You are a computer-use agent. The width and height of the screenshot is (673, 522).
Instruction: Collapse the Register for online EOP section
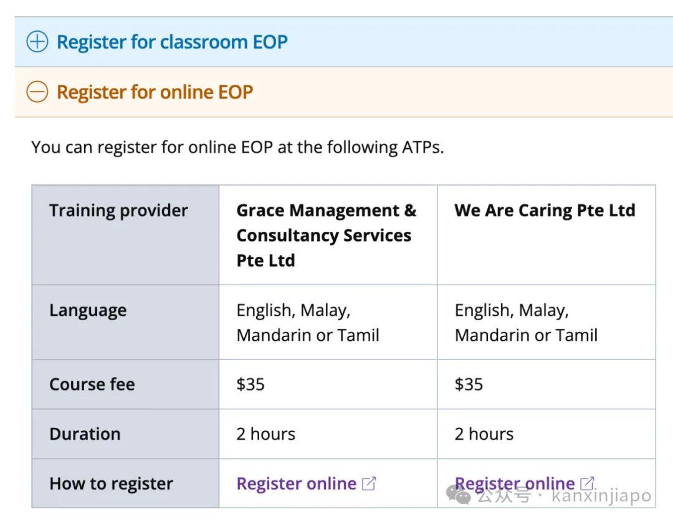tap(344, 92)
